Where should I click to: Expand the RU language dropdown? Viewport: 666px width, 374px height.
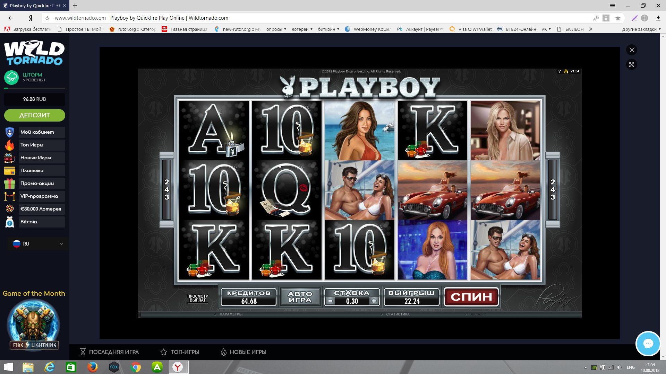(38, 244)
